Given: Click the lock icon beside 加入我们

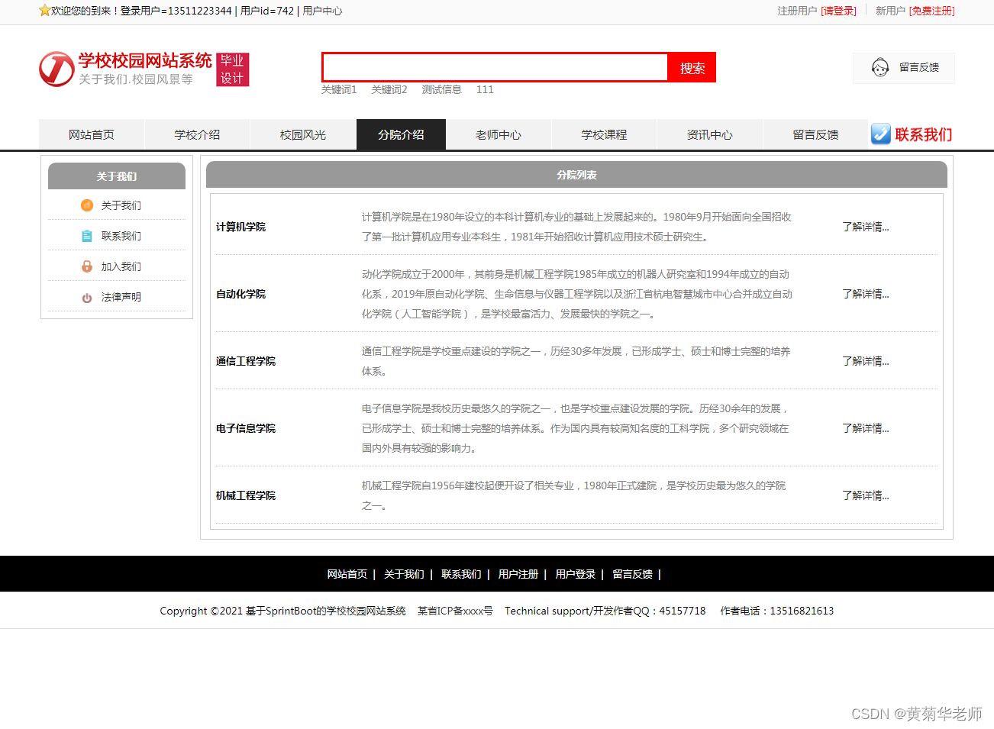Looking at the screenshot, I should [87, 266].
